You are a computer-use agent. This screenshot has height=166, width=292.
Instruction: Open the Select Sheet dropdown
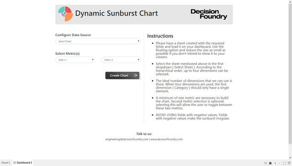coord(98,41)
